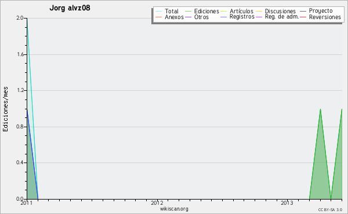This screenshot has width=348, height=214.
Task: Click the 1.6 y-axis value
Action: [20, 54]
